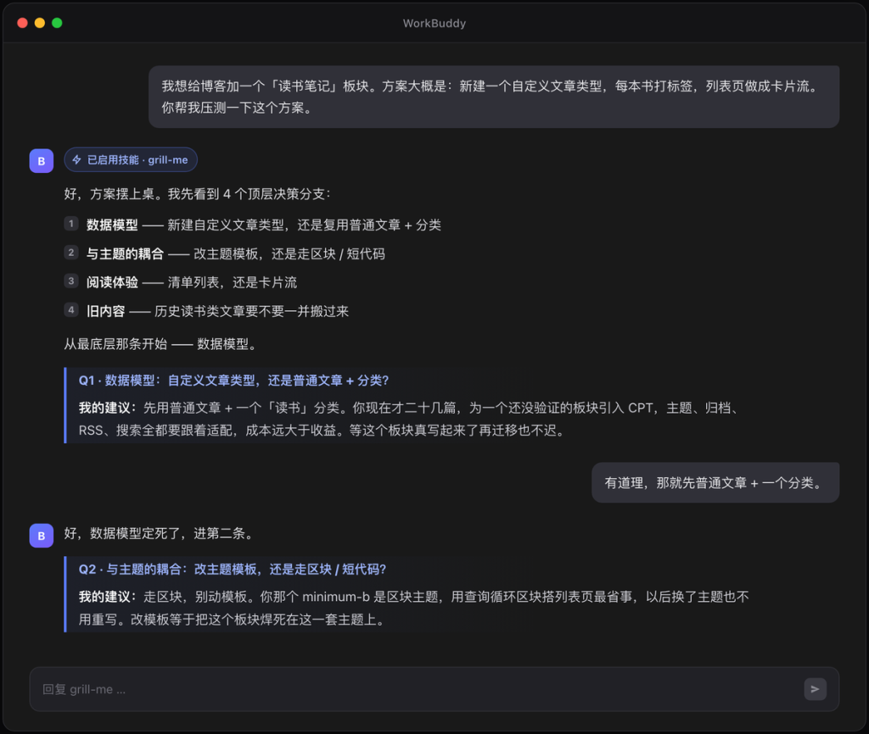Click the Q2 text line 用重写。改模板等于
The height and width of the screenshot is (734, 869).
tap(233, 620)
